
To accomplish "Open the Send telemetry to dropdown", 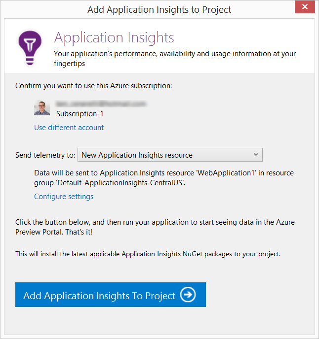I will click(170, 155).
